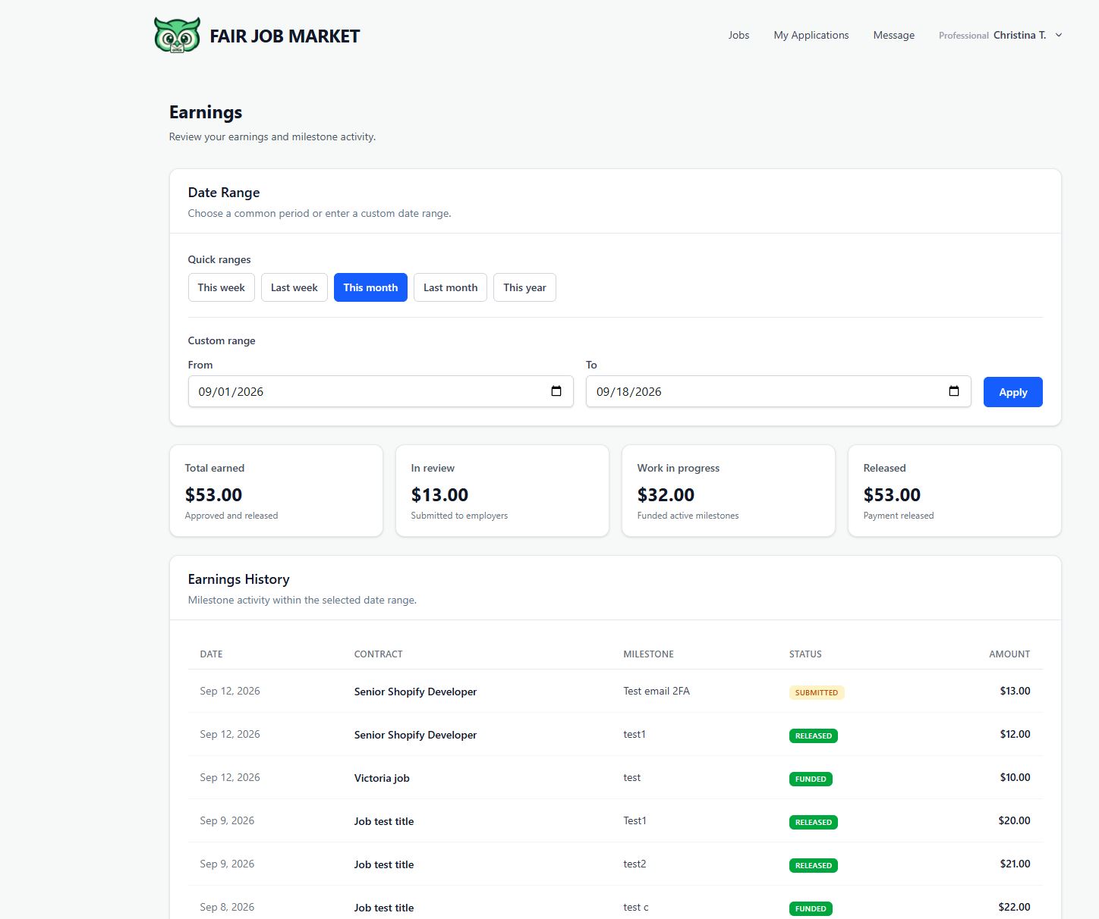Image resolution: width=1099 pixels, height=919 pixels.
Task: Select the This week quick range
Action: [222, 287]
